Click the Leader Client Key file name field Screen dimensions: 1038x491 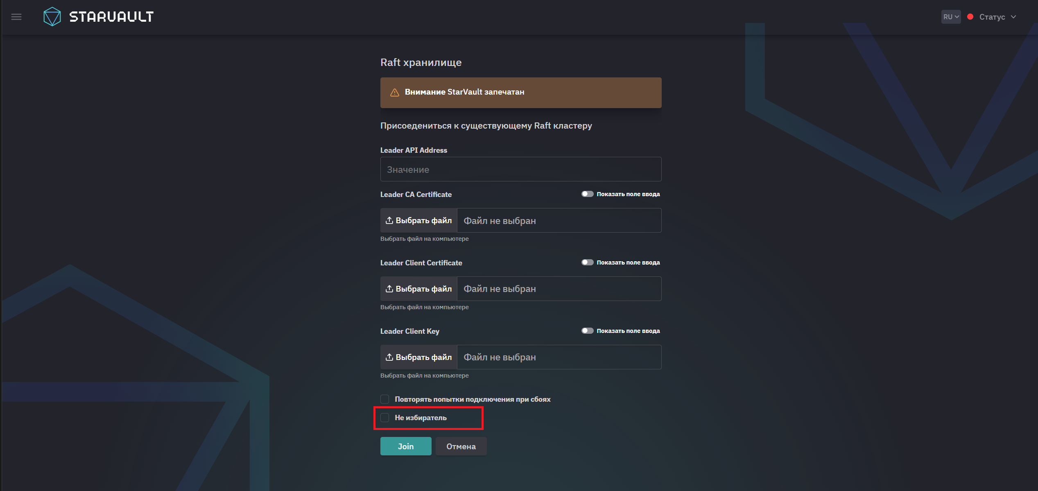tap(559, 357)
